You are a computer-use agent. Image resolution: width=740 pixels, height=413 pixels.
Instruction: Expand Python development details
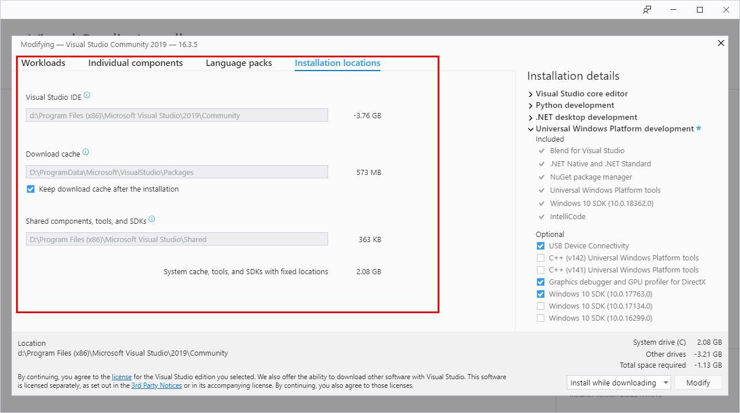[x=531, y=106]
